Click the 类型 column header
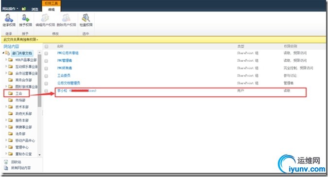Viewport: 328px width, 177px height. click(x=241, y=46)
